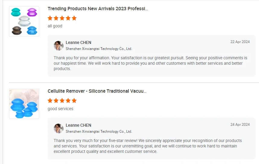Viewport: 259px width, 164px height.
Task: Click Leanne CHEN's avatar in the 22 Apr reply
Action: coord(58,45)
